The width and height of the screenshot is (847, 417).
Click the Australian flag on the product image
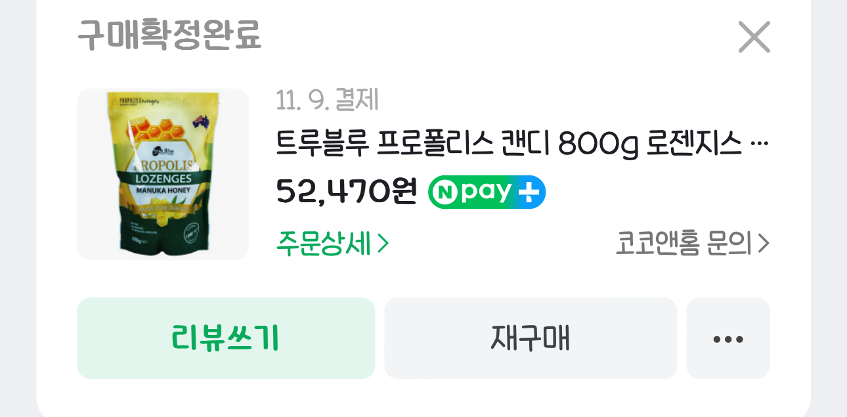coord(200,121)
